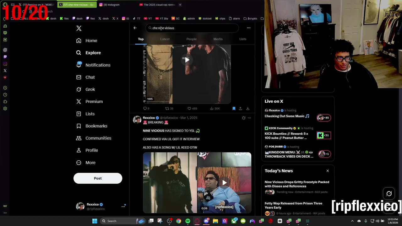Open File Explorer from the taskbar
The height and width of the screenshot is (226, 402).
(215, 221)
